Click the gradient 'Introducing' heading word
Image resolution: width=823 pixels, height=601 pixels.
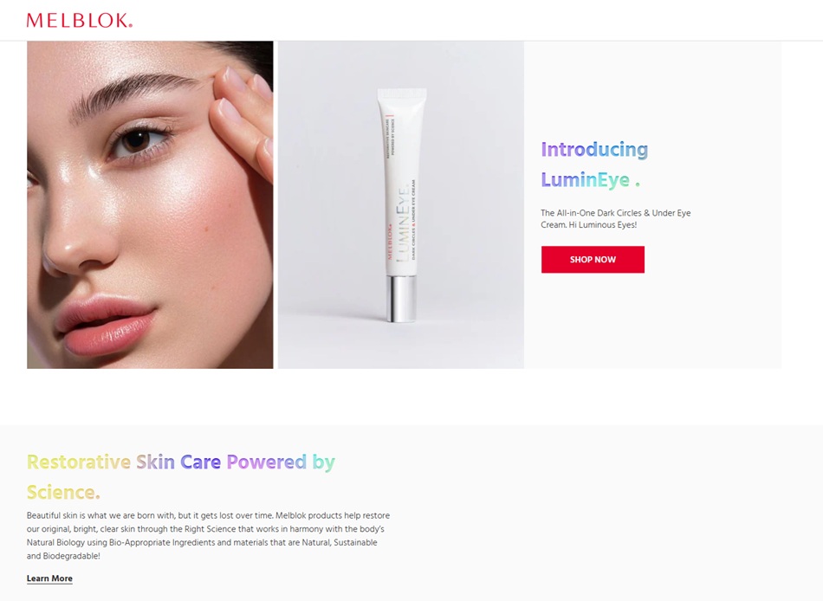594,150
